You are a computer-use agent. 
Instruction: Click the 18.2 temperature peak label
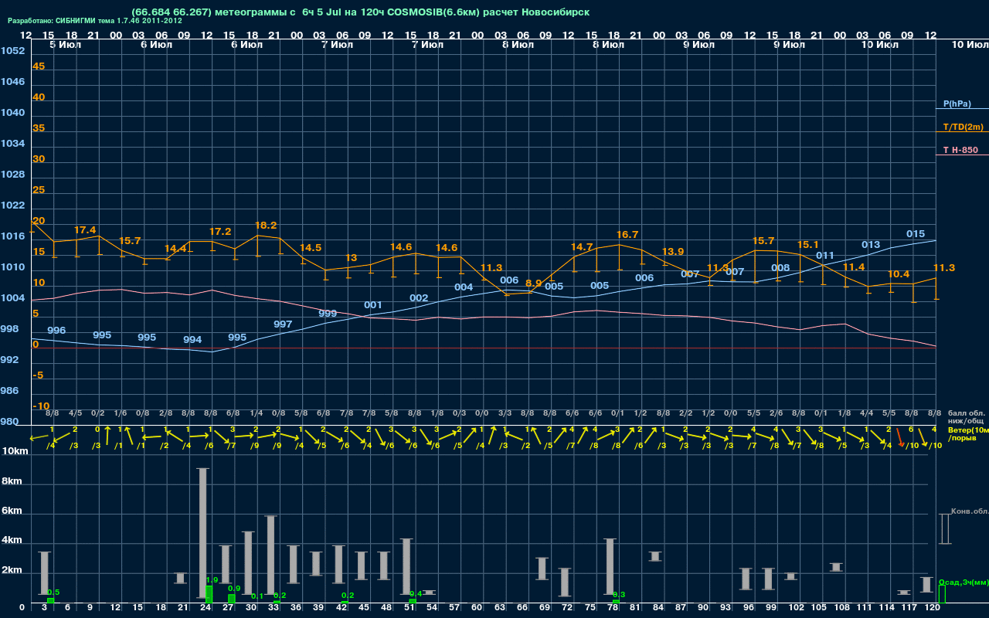(266, 226)
